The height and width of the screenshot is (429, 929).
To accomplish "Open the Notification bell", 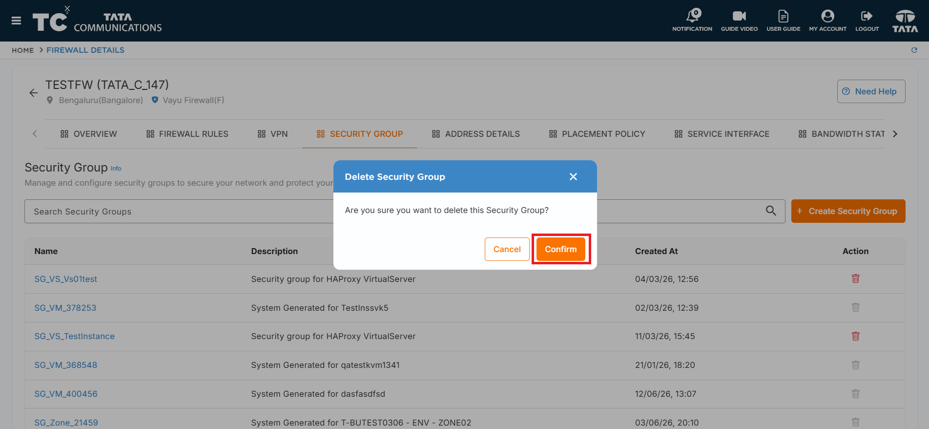I will [692, 21].
